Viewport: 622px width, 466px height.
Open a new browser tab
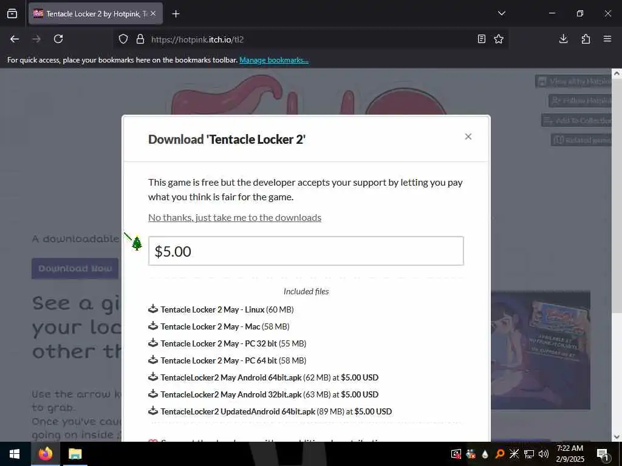(176, 14)
